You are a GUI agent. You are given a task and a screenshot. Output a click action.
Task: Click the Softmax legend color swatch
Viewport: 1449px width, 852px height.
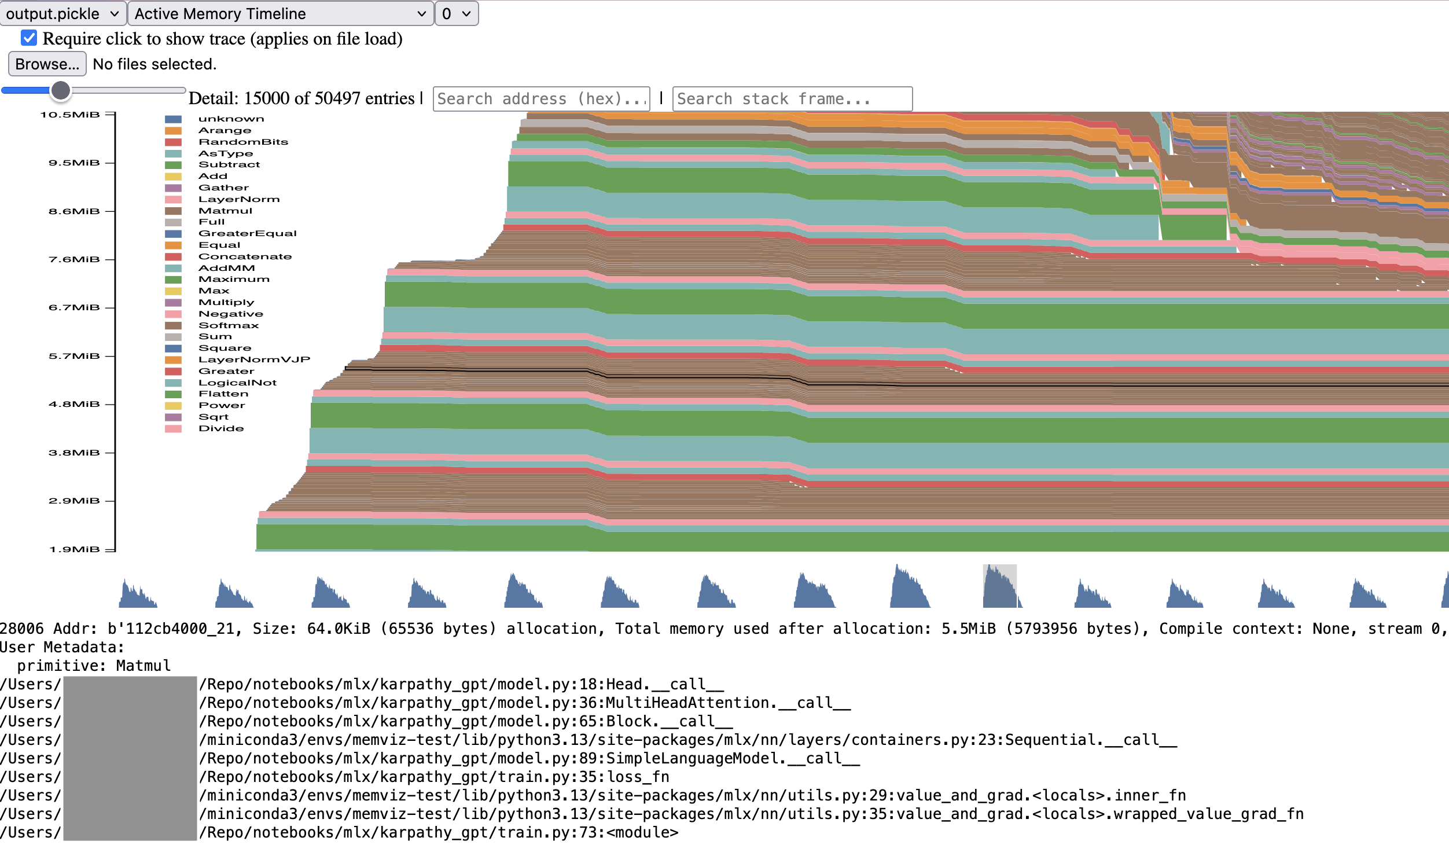pyautogui.click(x=174, y=326)
